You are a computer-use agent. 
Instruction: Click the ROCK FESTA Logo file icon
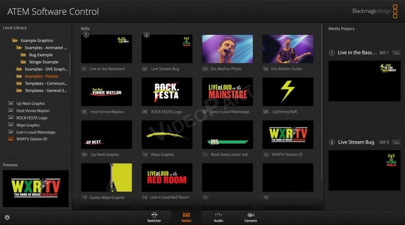point(11,118)
